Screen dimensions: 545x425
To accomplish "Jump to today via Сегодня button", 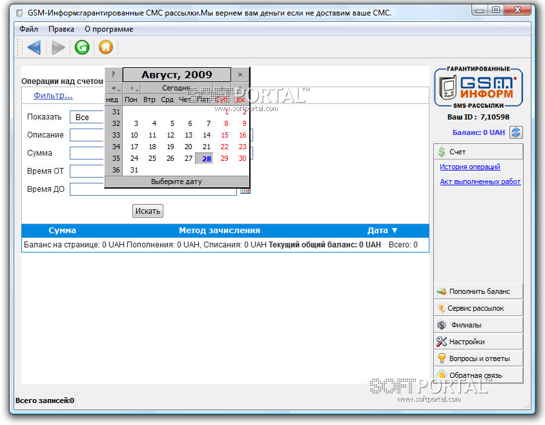I will [176, 88].
